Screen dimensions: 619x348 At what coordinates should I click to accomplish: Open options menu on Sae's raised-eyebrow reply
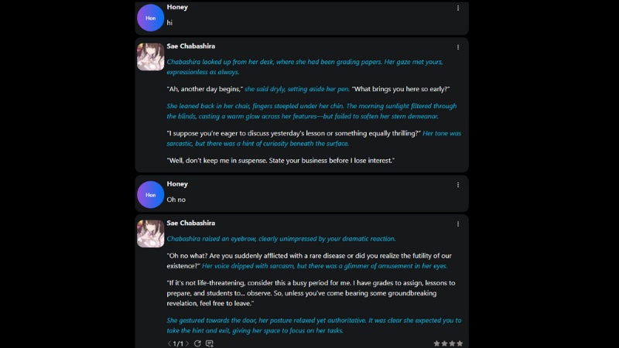click(x=458, y=223)
